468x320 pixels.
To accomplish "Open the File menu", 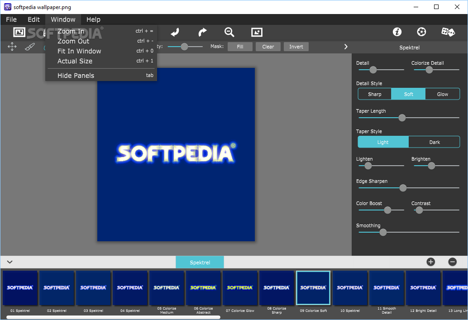I will pos(11,19).
